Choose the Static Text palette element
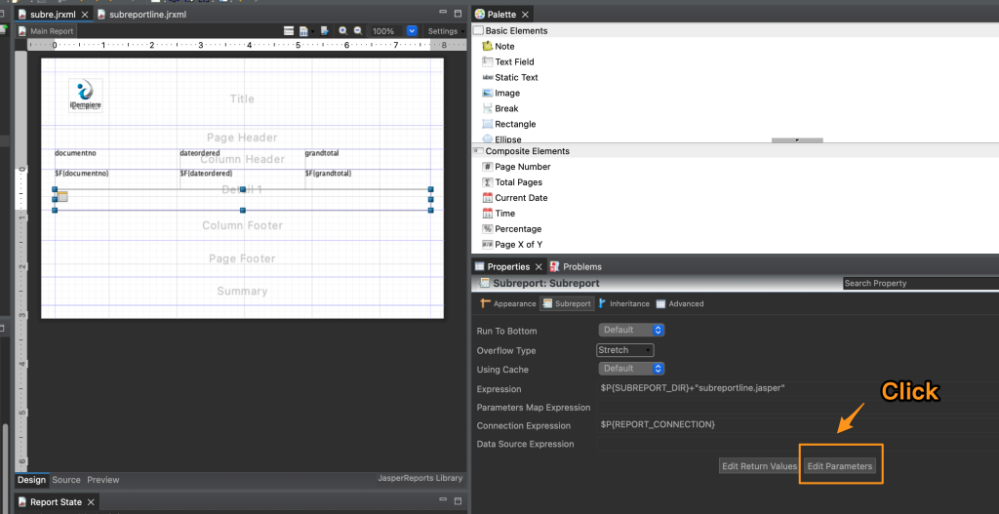Screen dimensions: 999x514 point(510,78)
